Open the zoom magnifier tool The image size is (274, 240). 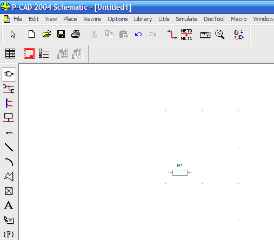click(x=220, y=35)
